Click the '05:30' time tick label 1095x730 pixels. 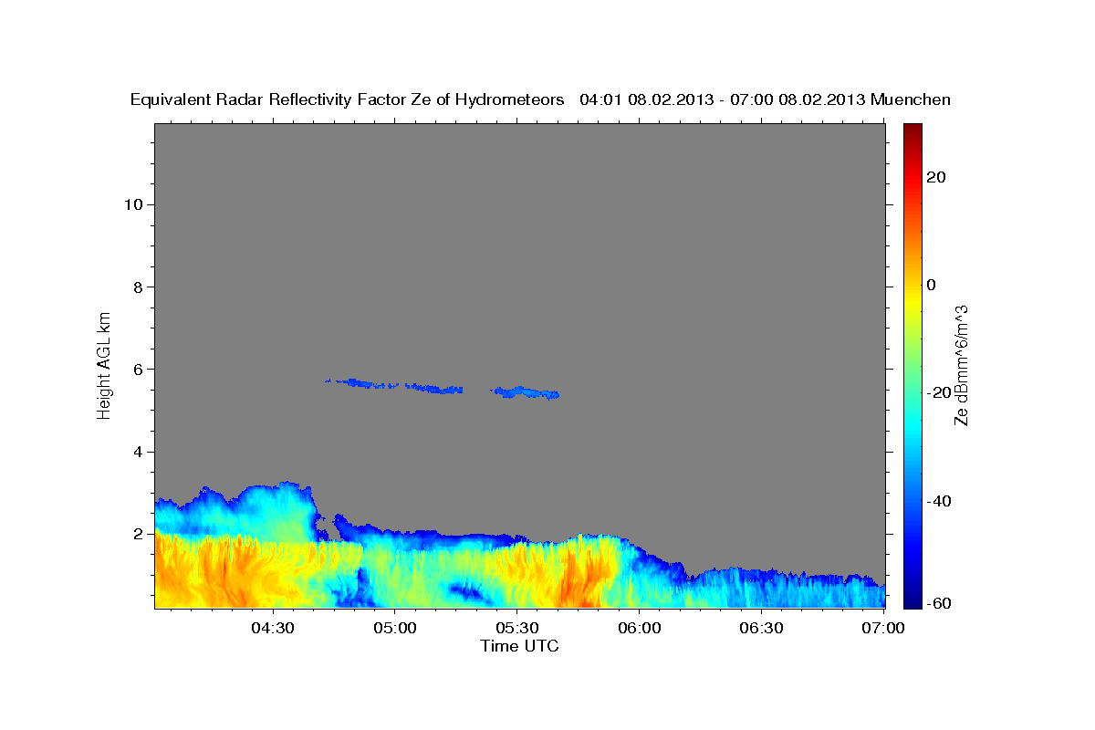[x=517, y=629]
